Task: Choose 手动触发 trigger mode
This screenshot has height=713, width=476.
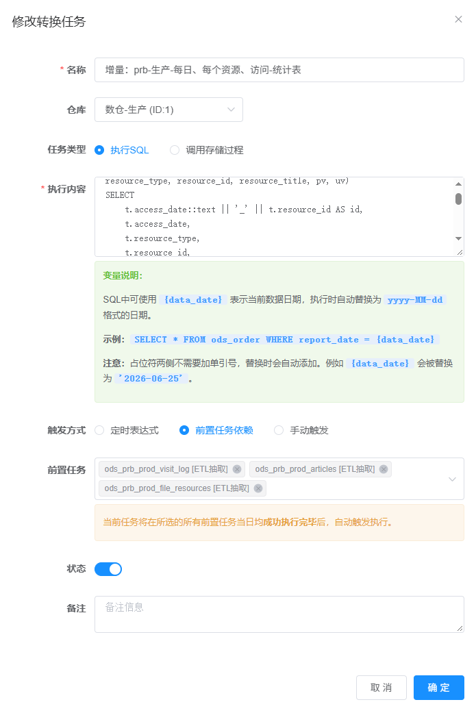Action: (301, 430)
